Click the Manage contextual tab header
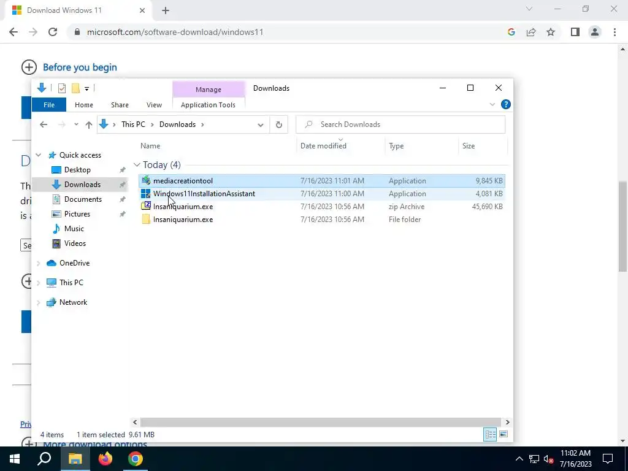Viewport: 628px width, 471px height. [209, 90]
